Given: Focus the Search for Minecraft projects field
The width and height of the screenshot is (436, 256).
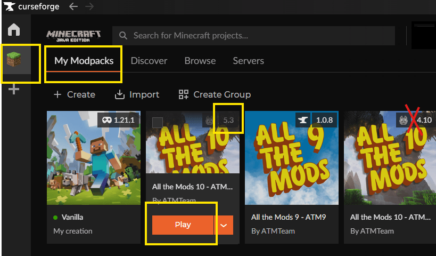Looking at the screenshot, I should pyautogui.click(x=253, y=36).
